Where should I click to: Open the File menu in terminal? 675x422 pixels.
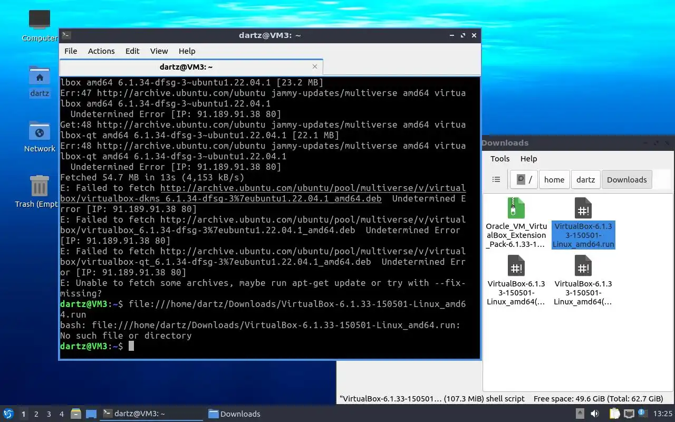pos(71,51)
